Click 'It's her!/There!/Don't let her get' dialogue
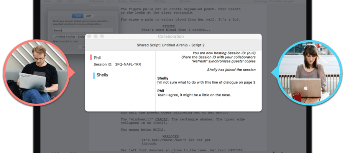The width and height of the screenshot is (345, 153). click(176, 140)
